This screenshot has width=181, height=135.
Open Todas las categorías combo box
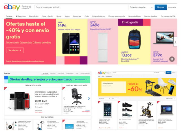coord(141,7)
